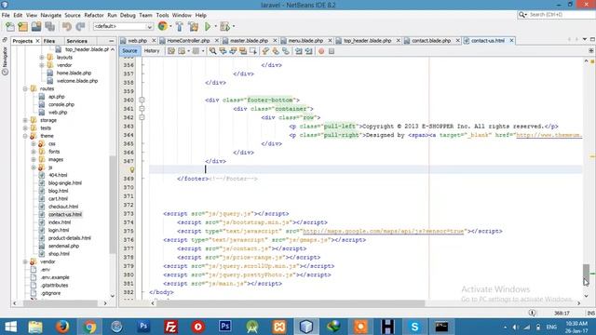Expand the layouts folder node
This screenshot has width=596, height=335.
pyautogui.click(x=42, y=57)
